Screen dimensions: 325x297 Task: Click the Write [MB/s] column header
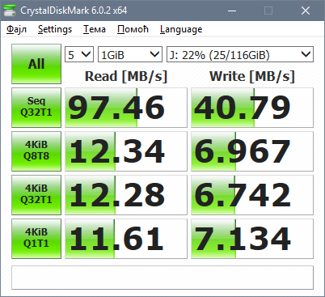click(x=252, y=76)
